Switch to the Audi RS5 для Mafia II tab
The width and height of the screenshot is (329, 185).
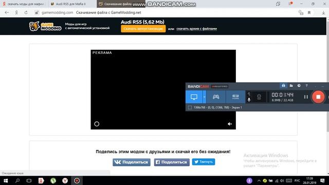72,4
